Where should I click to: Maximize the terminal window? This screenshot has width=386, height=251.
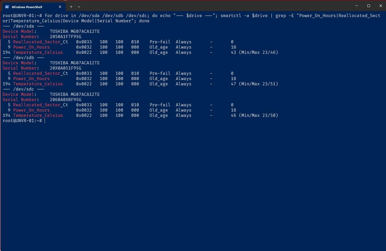tap(368, 6)
